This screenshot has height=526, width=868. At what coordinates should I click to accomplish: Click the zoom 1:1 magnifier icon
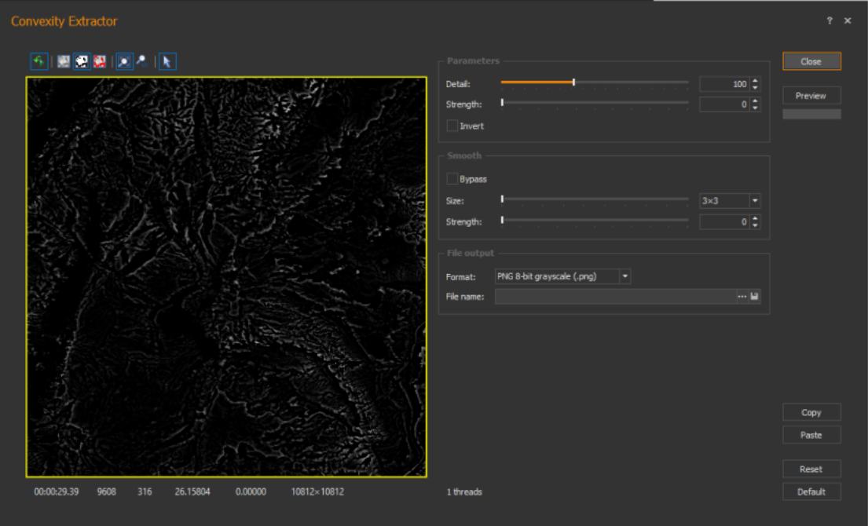pyautogui.click(x=142, y=61)
